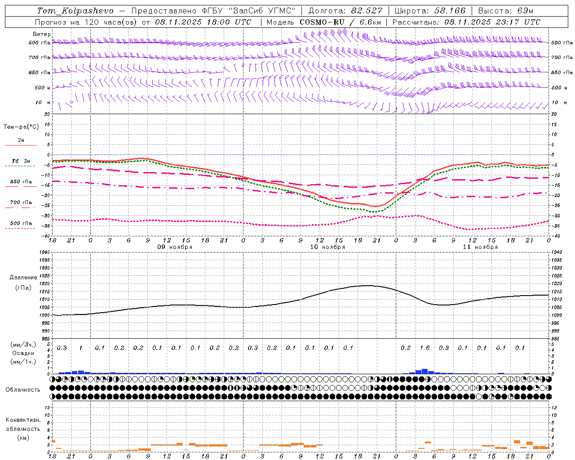The width and height of the screenshot is (575, 460).
Task: Click the 2м temperature legend line sample
Action: coord(21,145)
